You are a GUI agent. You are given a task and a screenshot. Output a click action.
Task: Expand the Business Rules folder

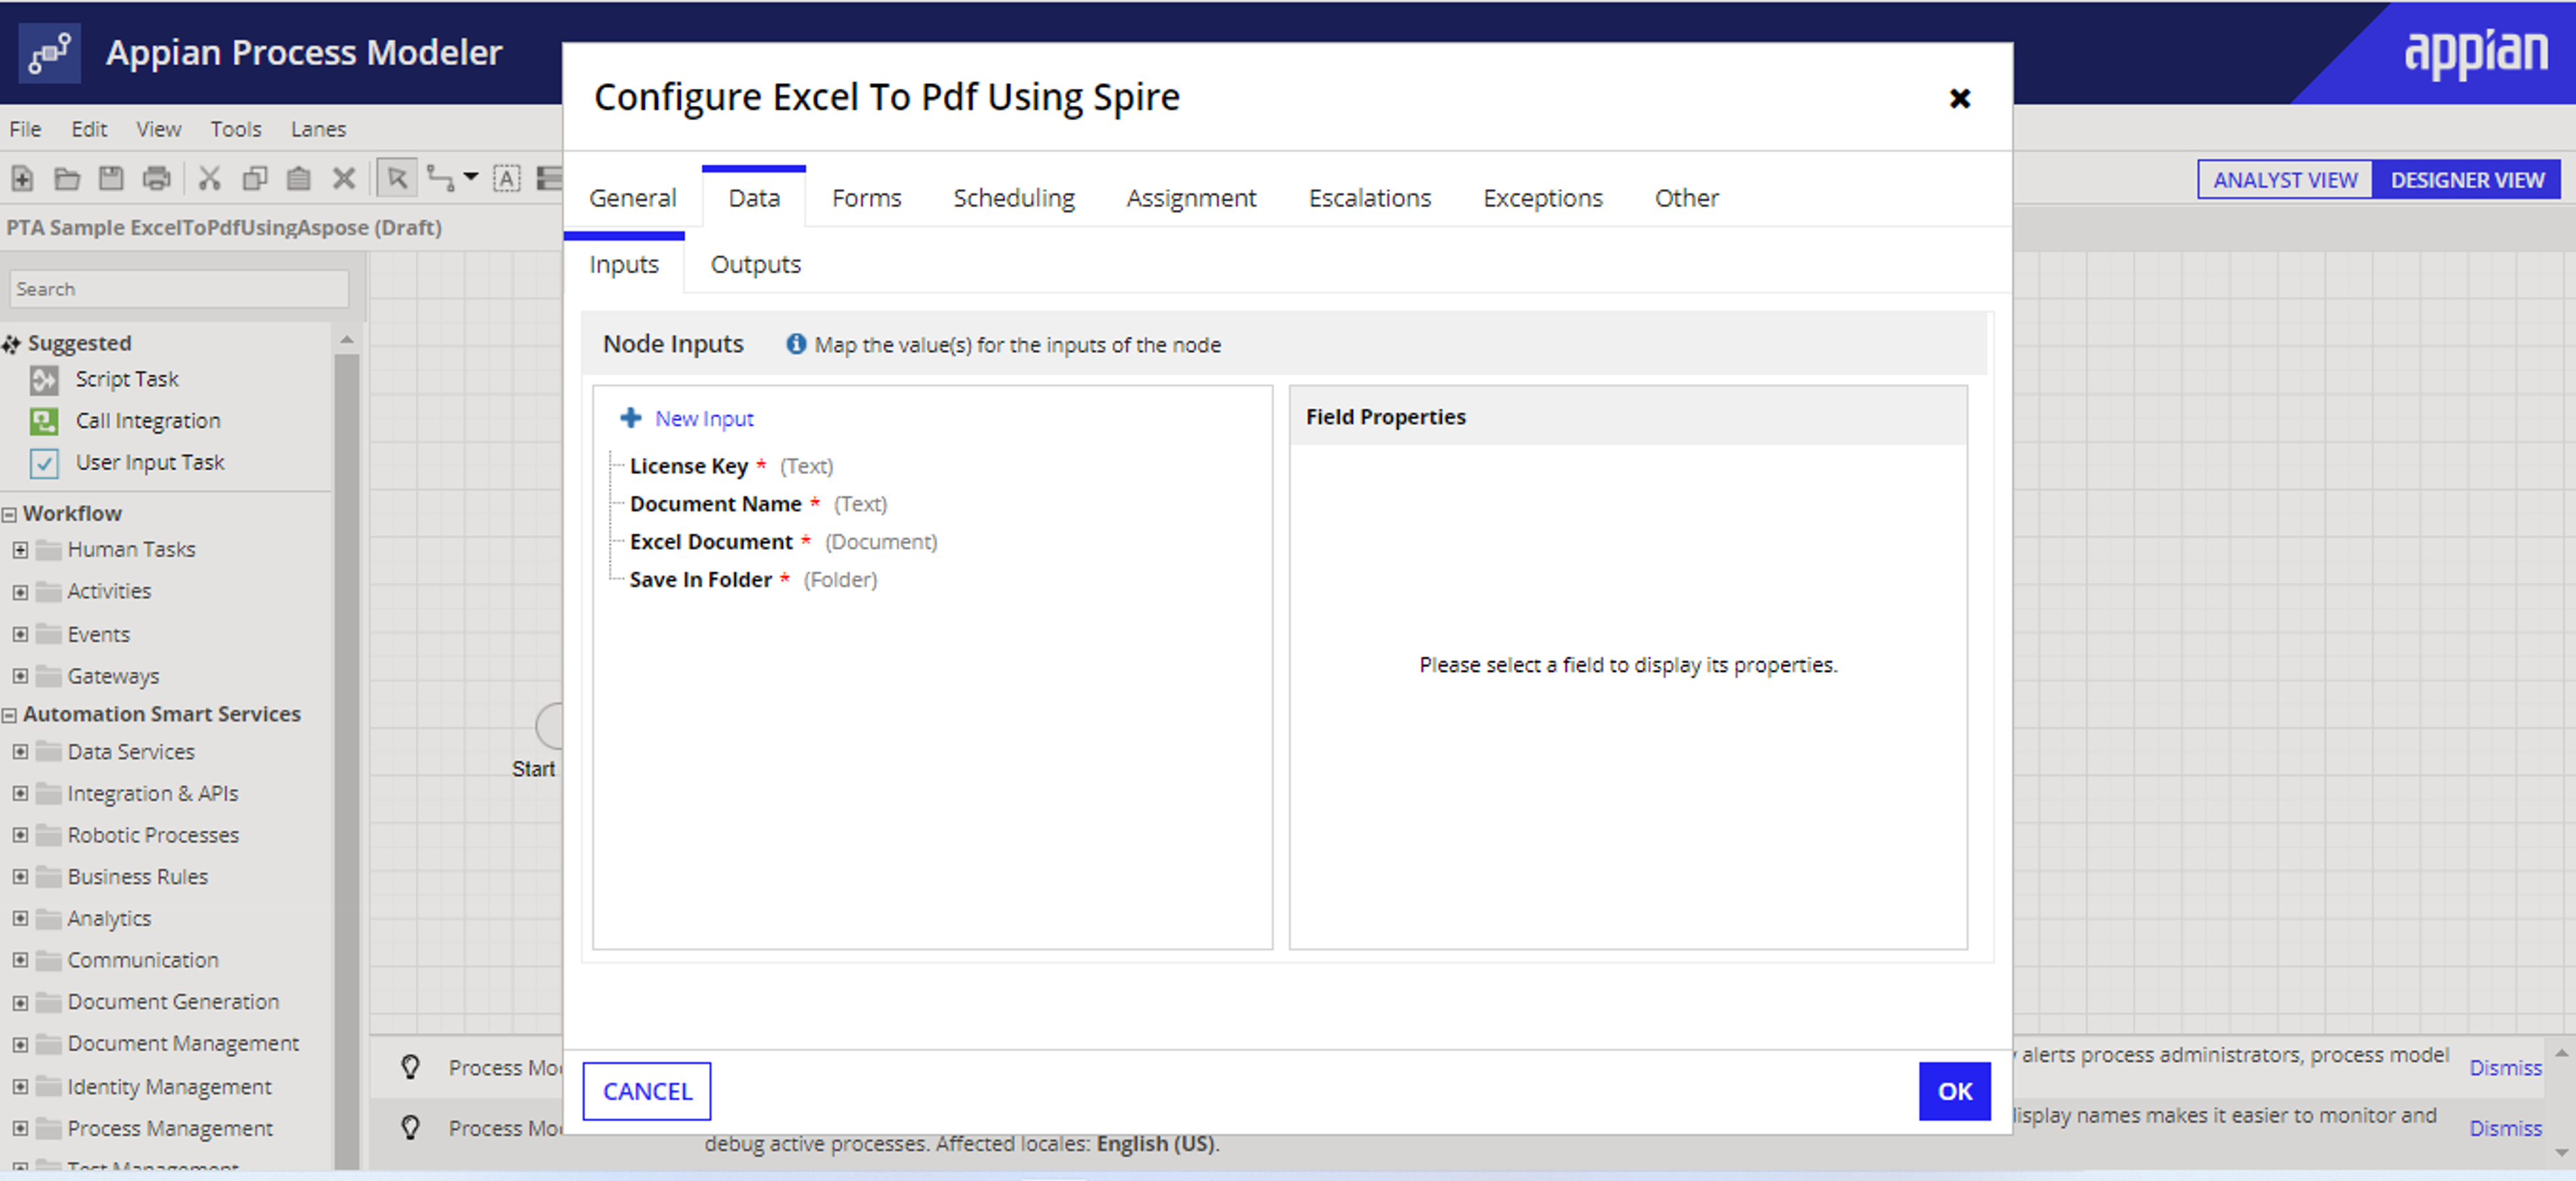coord(20,877)
